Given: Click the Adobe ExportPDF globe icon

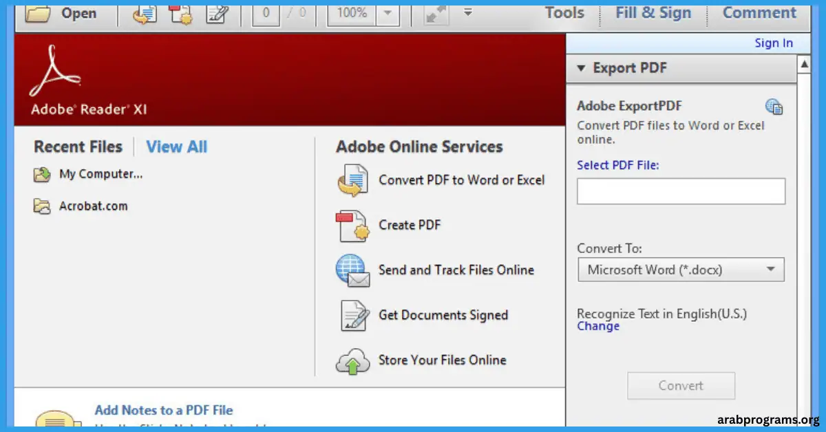Looking at the screenshot, I should pyautogui.click(x=774, y=106).
